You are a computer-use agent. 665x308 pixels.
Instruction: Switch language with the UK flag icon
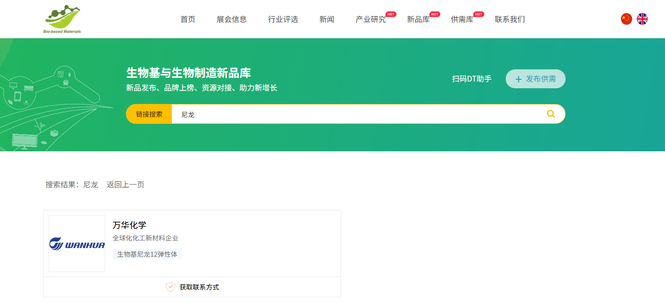click(642, 19)
